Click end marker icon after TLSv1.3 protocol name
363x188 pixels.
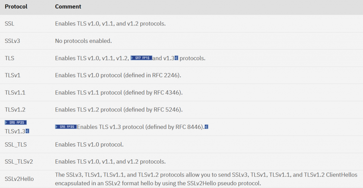click(27, 131)
